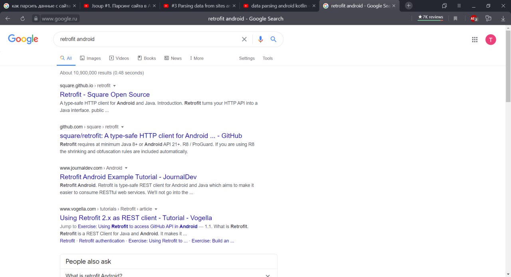Open the browser main menu icon
The width and height of the screenshot is (511, 277).
point(459,6)
